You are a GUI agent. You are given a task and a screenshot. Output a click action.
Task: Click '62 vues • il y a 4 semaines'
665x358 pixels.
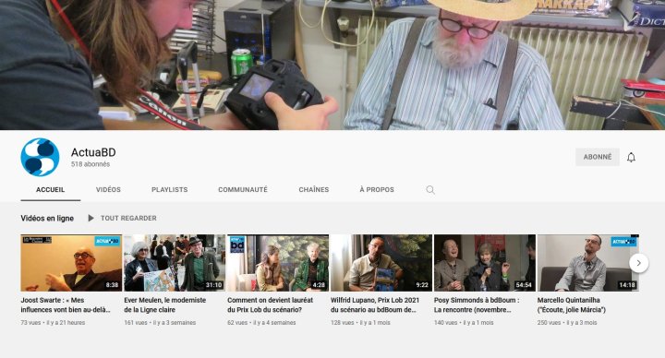tap(261, 323)
